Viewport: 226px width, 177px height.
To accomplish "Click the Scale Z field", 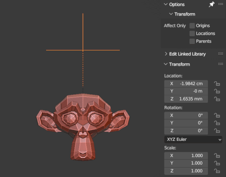I will point(186,171).
